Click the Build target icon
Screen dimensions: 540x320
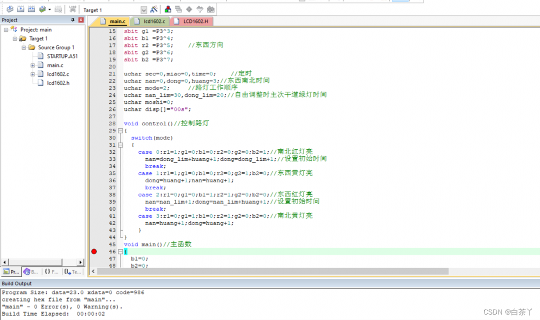click(x=20, y=9)
